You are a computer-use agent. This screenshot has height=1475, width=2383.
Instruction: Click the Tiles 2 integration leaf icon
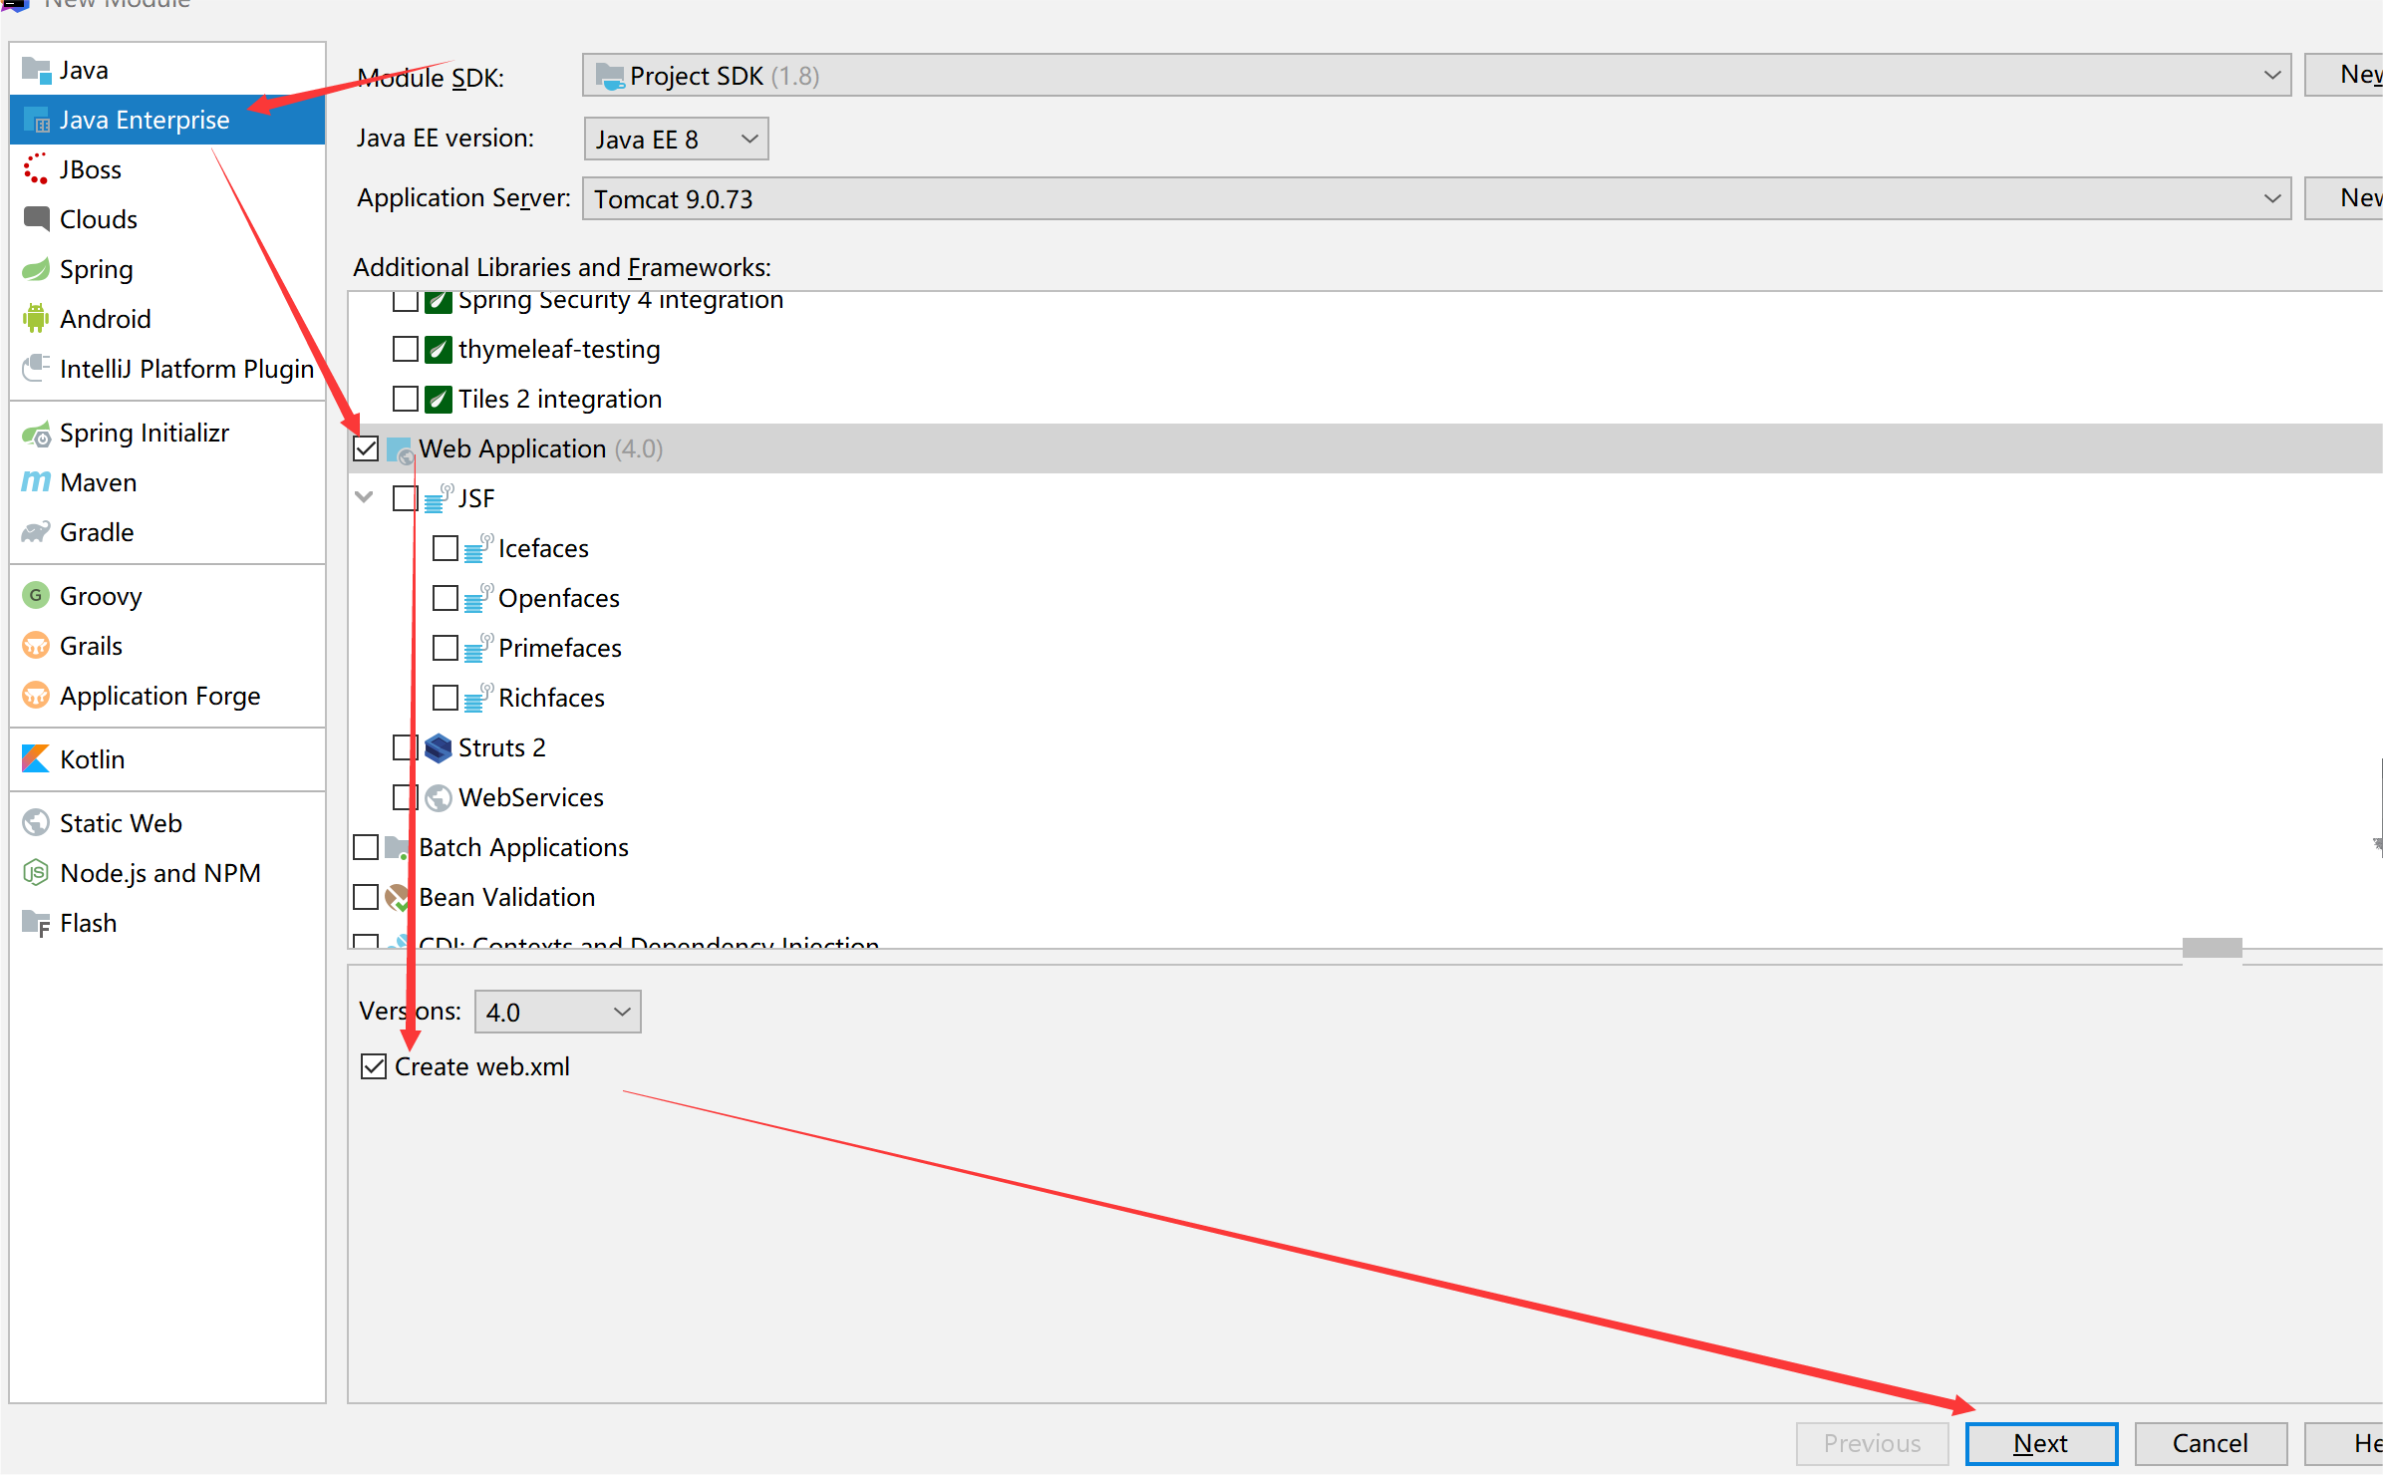pos(439,399)
